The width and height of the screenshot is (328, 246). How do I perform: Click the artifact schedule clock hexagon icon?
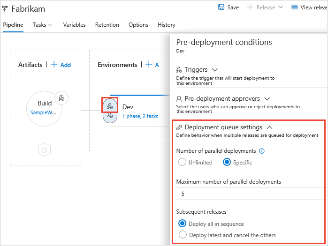[45, 150]
